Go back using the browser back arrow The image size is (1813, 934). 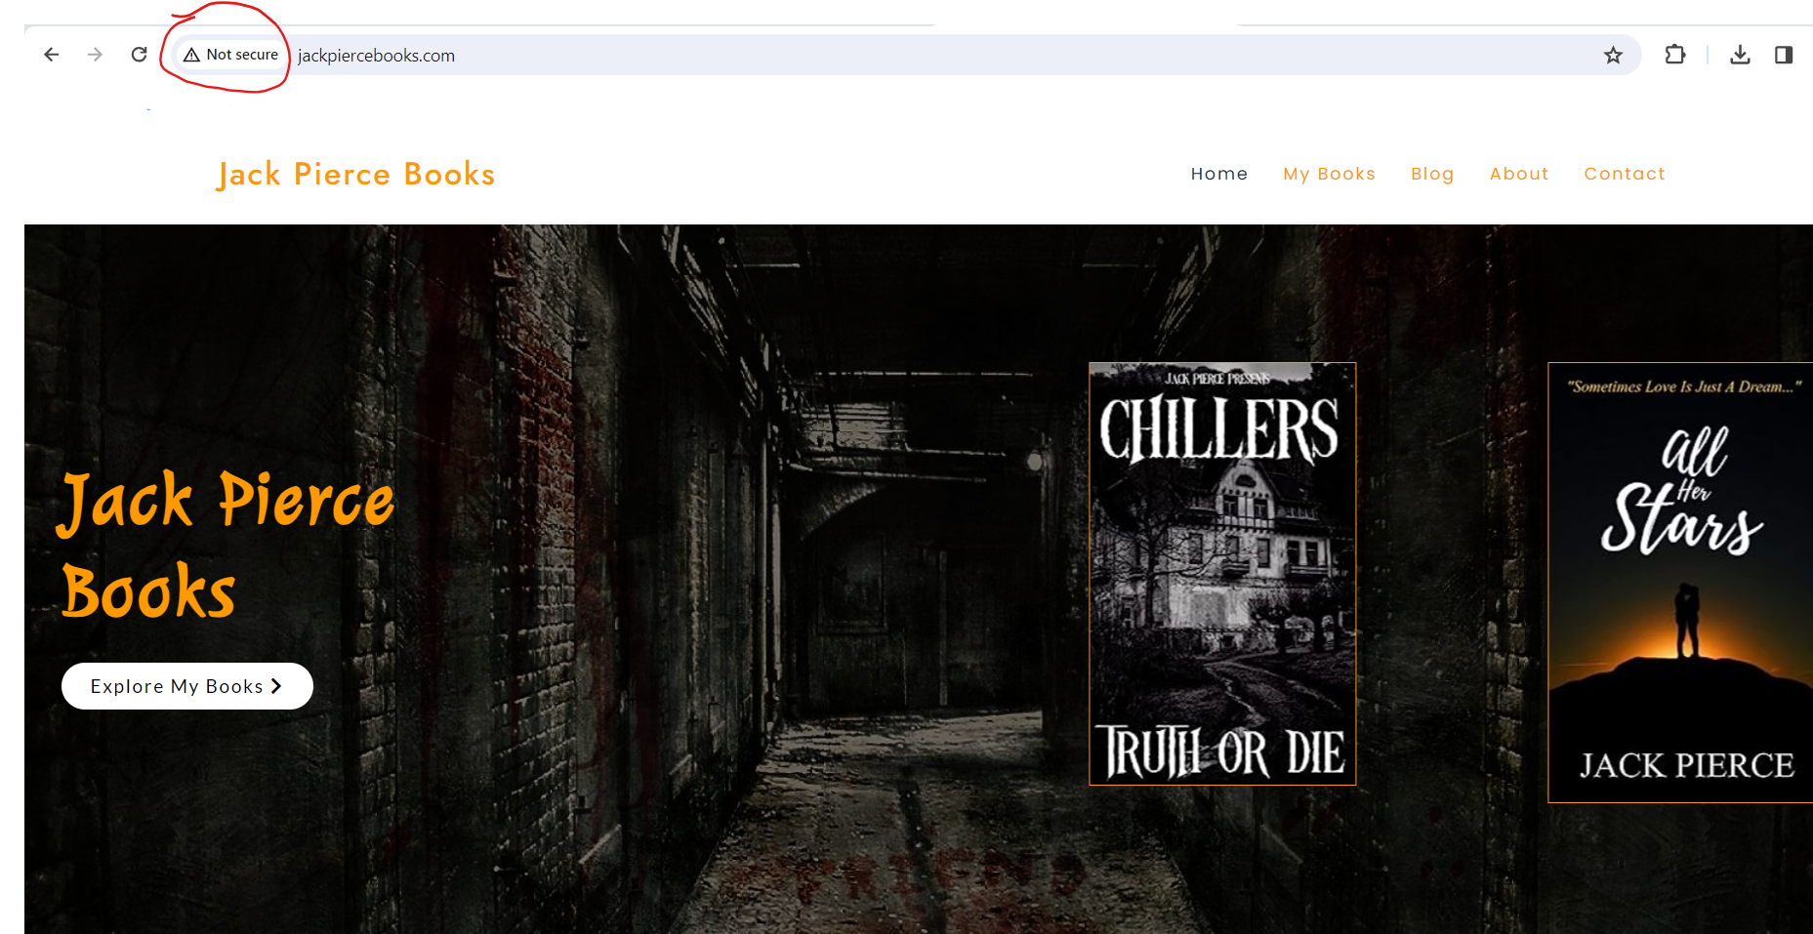point(52,55)
